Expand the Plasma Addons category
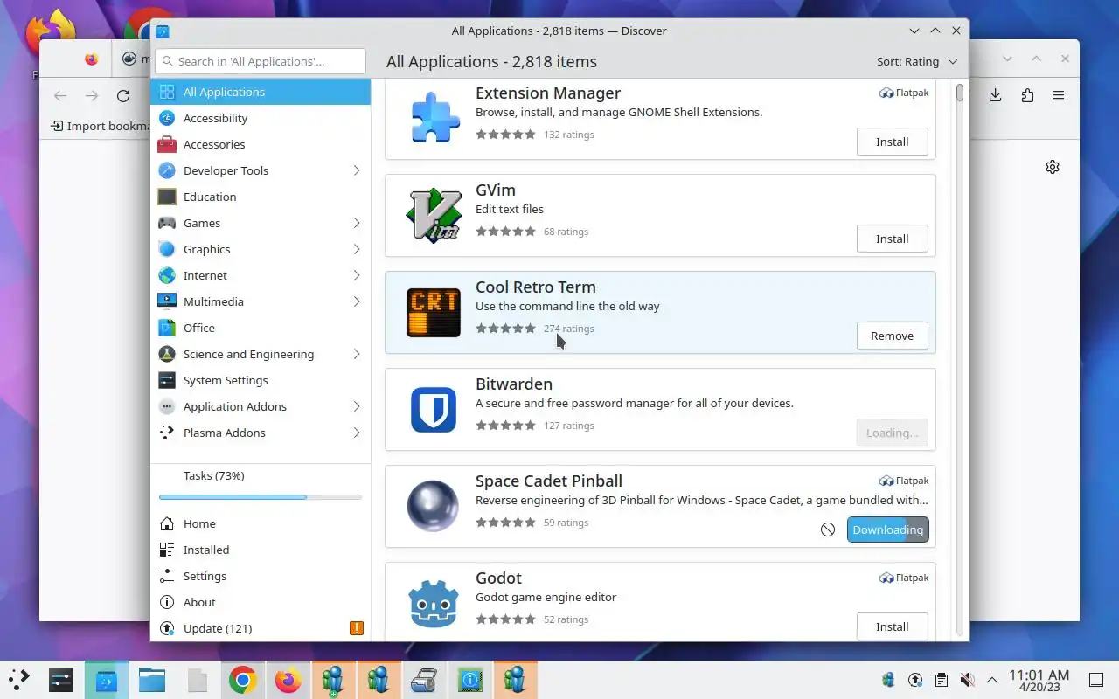1119x699 pixels. pos(357,433)
